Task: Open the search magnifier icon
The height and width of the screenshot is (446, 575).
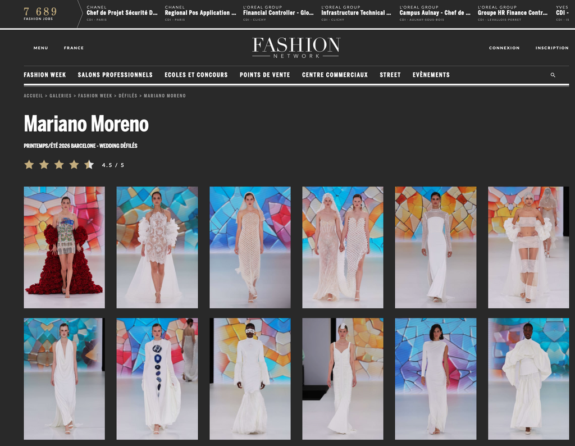Action: coord(553,75)
